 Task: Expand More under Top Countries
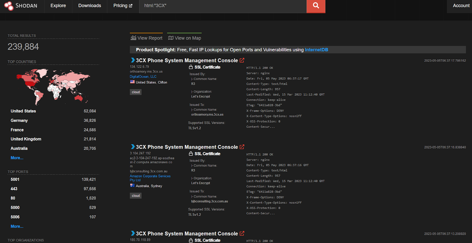pyautogui.click(x=17, y=158)
